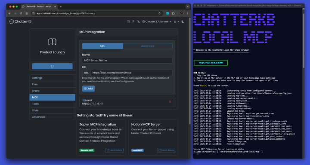Click Learn More on Notion MCP Server card
The height and width of the screenshot is (165, 310).
tap(166, 150)
